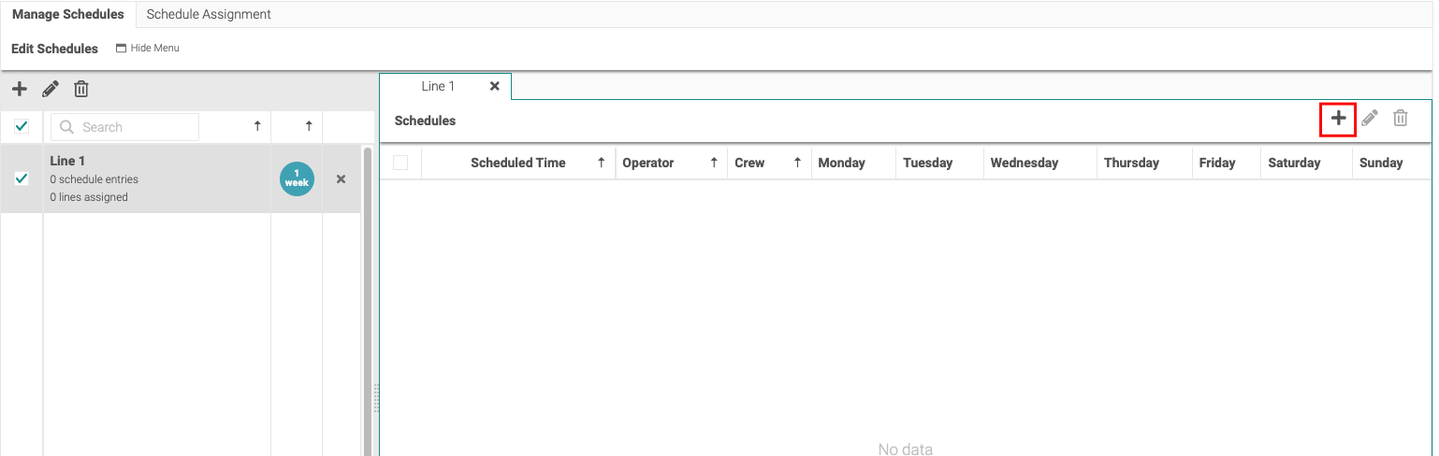Toggle the select-all checkbox in schedule list
1439x456 pixels.
[22, 127]
